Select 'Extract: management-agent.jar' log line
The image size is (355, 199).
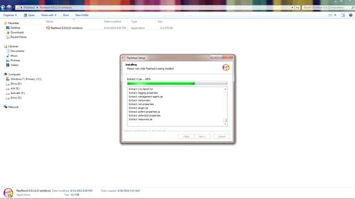[x=146, y=97]
